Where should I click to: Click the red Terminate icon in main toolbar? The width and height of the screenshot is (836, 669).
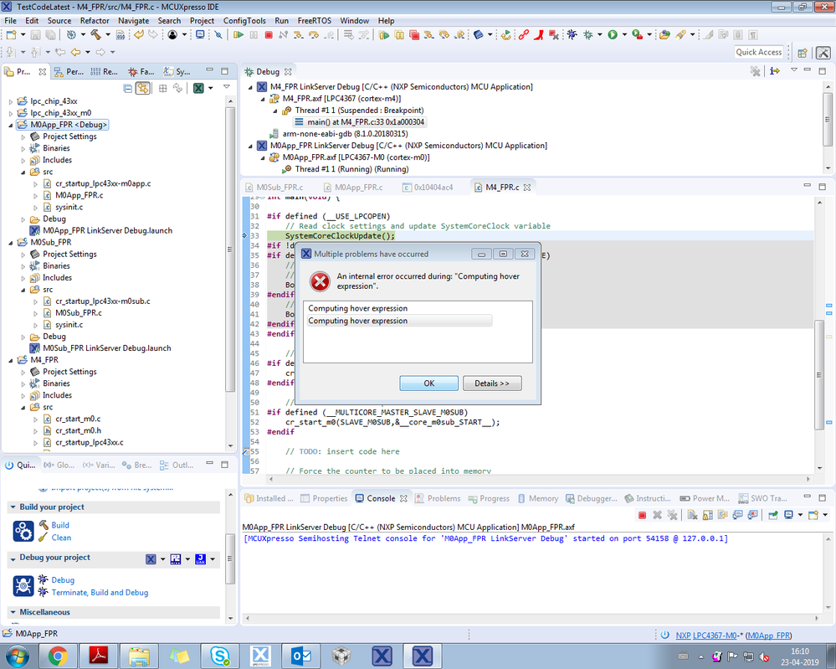(x=269, y=35)
